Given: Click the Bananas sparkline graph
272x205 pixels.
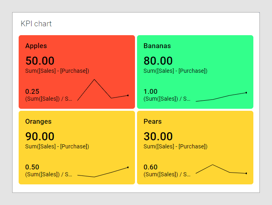Looking at the screenshot, I should coord(221,97).
